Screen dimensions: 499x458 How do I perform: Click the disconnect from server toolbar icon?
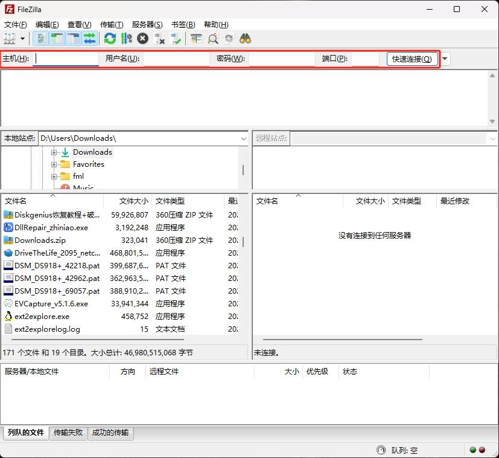coord(159,39)
